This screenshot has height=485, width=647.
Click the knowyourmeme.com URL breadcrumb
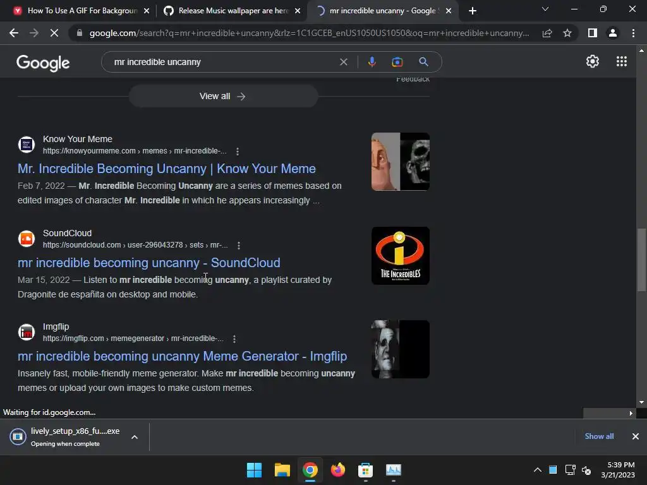(135, 151)
